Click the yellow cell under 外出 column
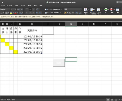The width and height of the screenshot is (122, 101). [7, 44]
